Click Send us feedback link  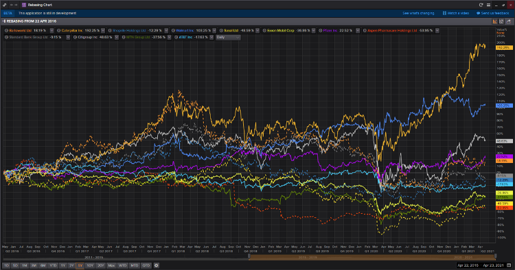click(x=495, y=13)
